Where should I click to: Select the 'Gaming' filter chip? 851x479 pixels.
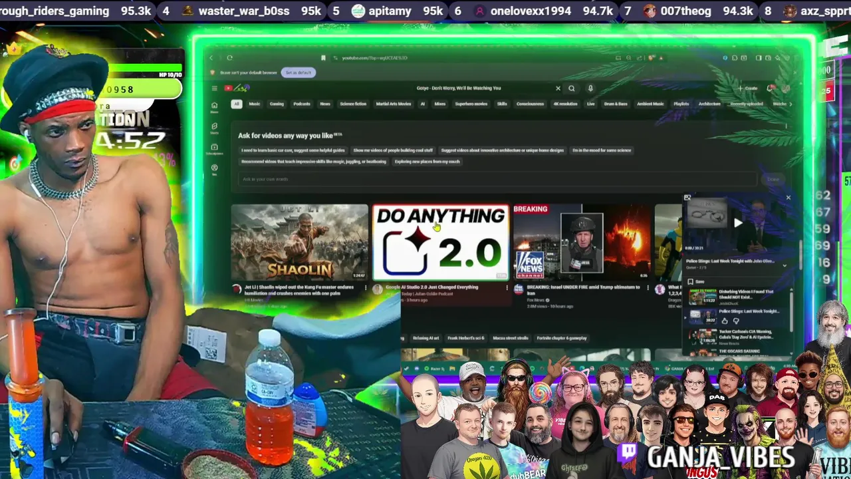point(277,104)
